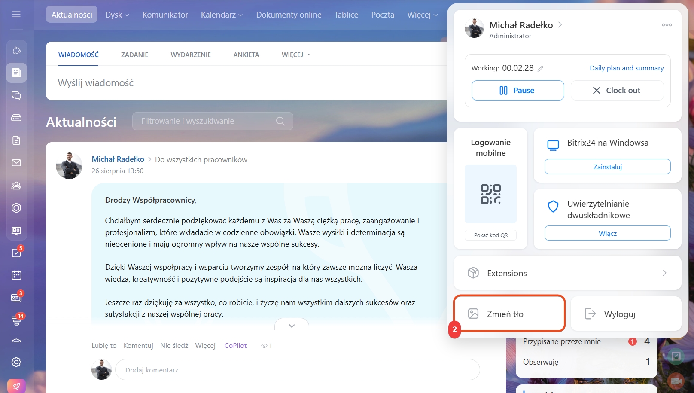
Task: Switch to the ZADANIE tab
Action: pos(134,55)
